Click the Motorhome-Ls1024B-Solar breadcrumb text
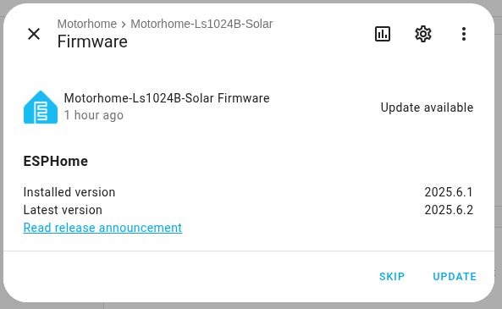This screenshot has height=309, width=502. click(x=201, y=24)
